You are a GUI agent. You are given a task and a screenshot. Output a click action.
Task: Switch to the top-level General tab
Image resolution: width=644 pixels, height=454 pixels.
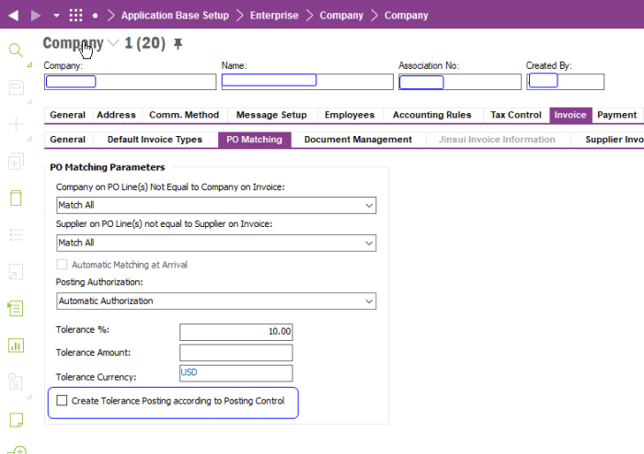coord(68,115)
